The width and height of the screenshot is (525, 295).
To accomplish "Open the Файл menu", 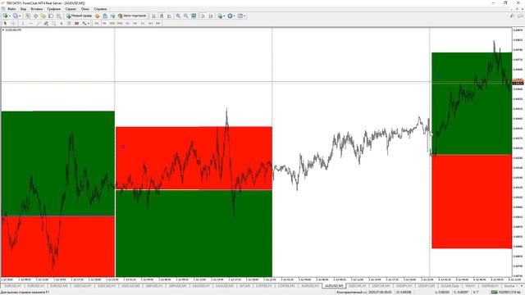I will (11, 9).
